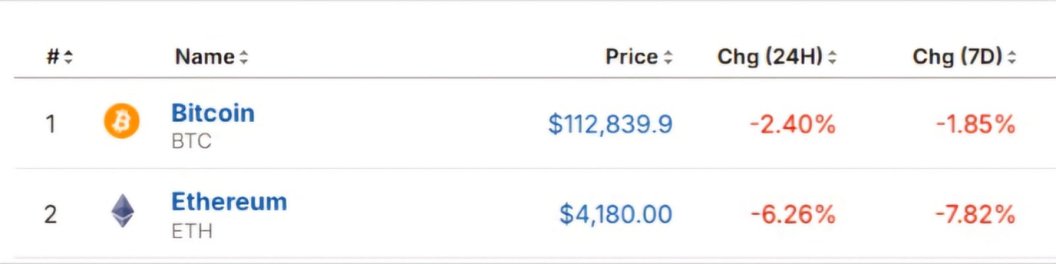Click rank number 2 in Ethereum row
The image size is (1056, 264).
pos(51,214)
